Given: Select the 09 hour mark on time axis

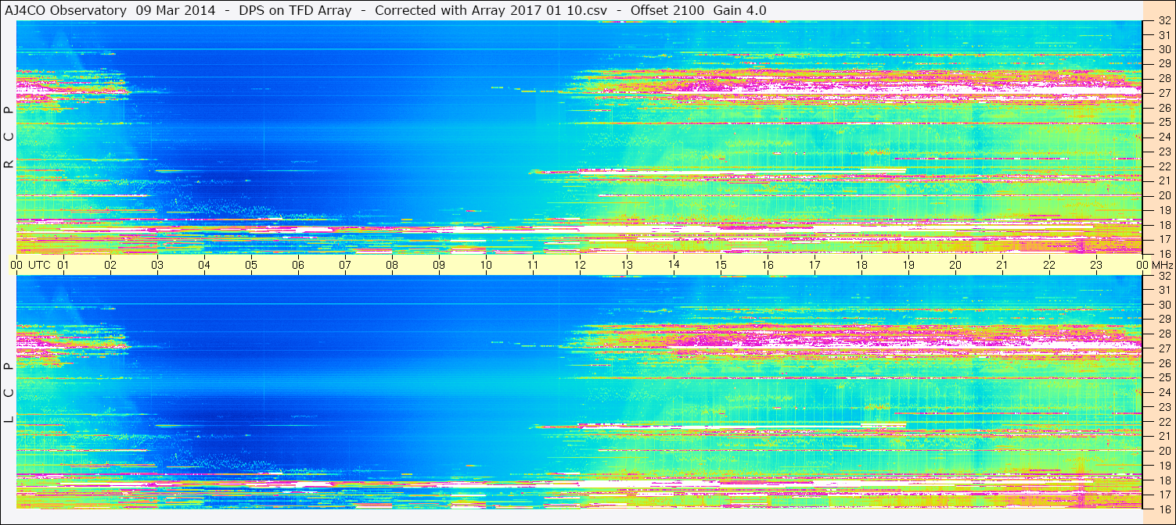Looking at the screenshot, I should (x=439, y=265).
